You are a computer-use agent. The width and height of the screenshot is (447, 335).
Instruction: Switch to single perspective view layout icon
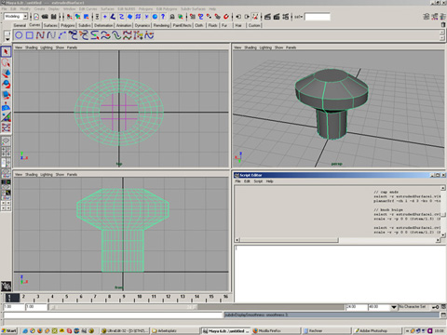tap(6, 141)
